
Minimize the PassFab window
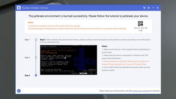[x=153, y=8]
